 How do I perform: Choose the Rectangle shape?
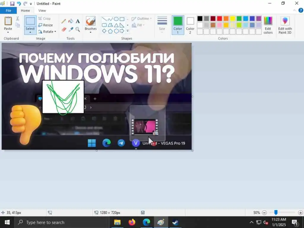pos(122,19)
